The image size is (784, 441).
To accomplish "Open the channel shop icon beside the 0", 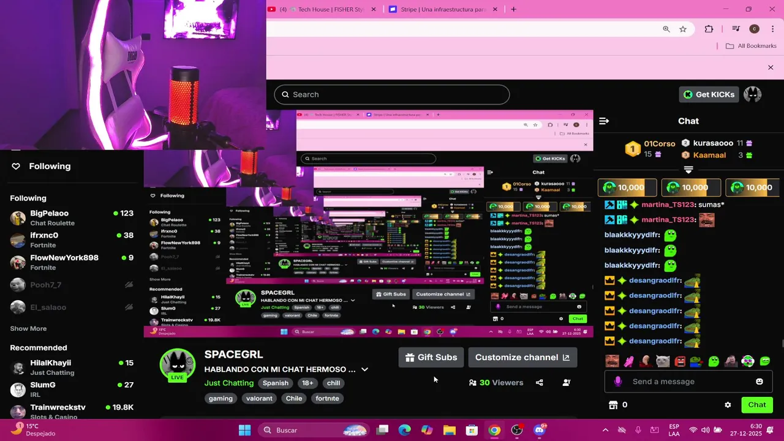I will point(613,405).
